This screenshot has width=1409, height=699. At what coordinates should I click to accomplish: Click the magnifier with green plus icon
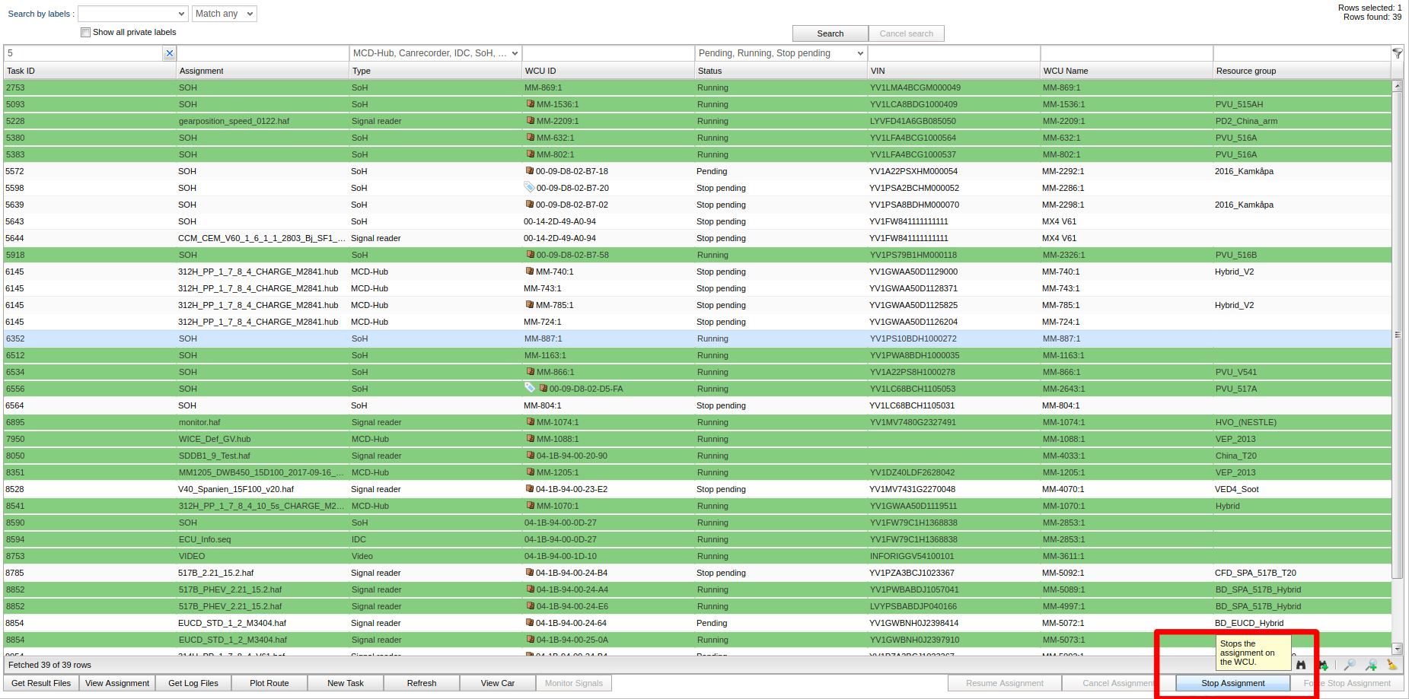[1371, 665]
